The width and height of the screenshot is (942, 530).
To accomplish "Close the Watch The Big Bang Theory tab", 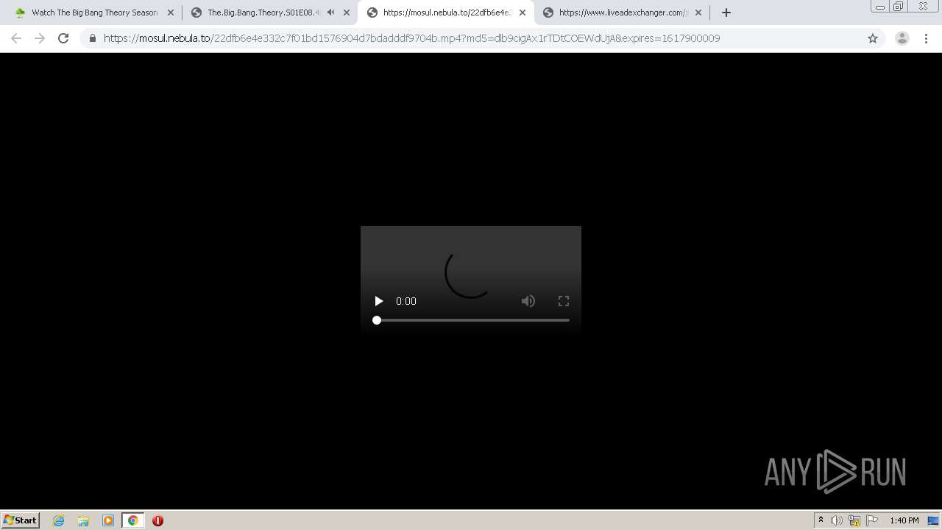I will [x=171, y=13].
